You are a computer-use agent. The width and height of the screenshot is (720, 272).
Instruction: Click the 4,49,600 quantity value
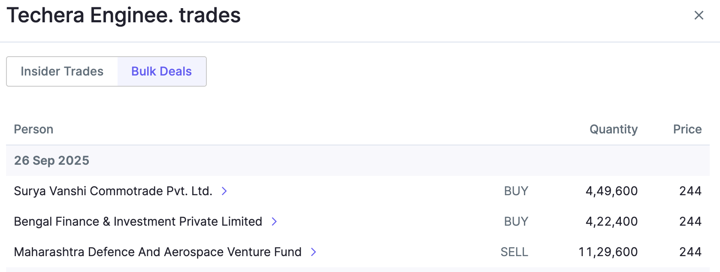pyautogui.click(x=611, y=191)
